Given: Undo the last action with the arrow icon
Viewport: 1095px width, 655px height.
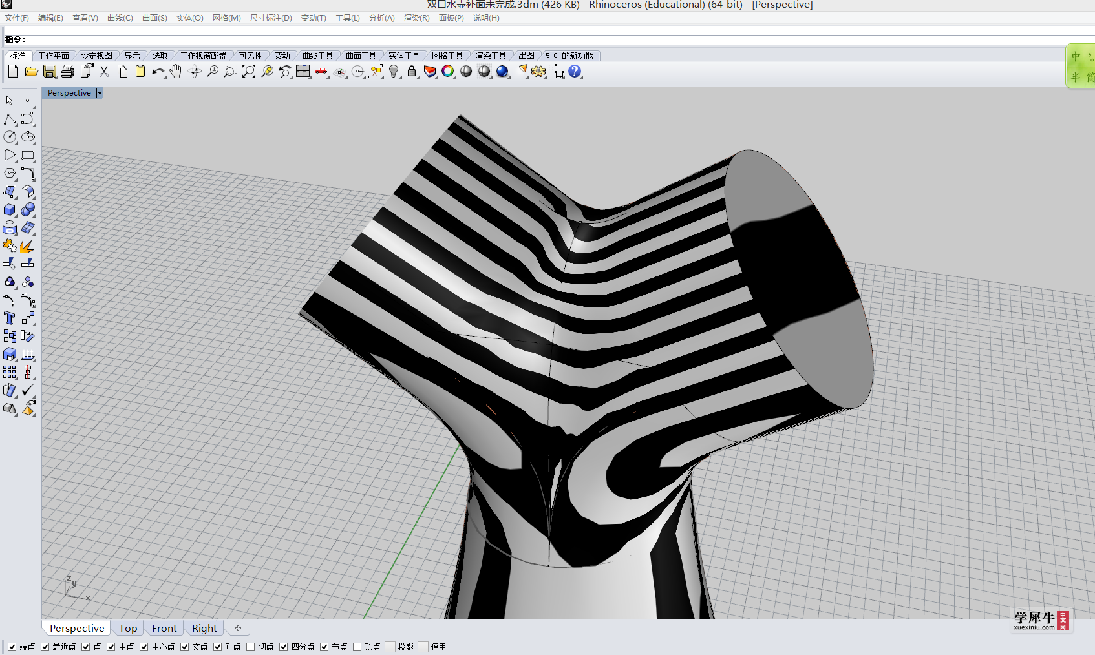Looking at the screenshot, I should [158, 72].
